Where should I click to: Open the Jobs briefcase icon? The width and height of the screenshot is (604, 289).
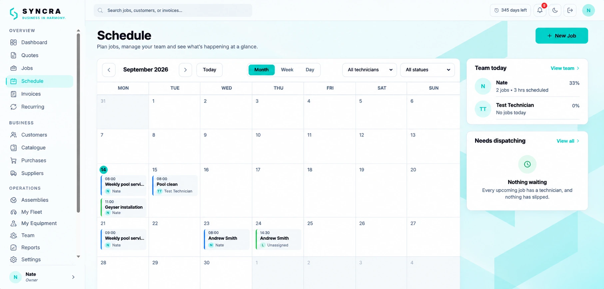pyautogui.click(x=13, y=68)
